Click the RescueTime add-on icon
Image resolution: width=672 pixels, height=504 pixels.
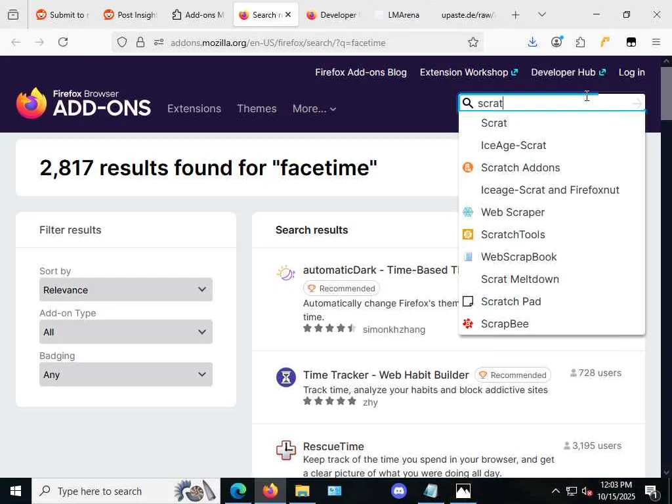(286, 450)
